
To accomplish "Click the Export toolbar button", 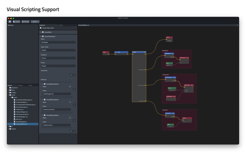I will [x=17, y=22].
